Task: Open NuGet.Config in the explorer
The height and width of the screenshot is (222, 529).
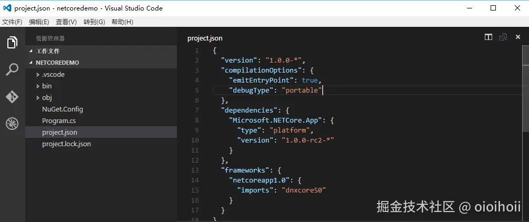Action: point(63,109)
